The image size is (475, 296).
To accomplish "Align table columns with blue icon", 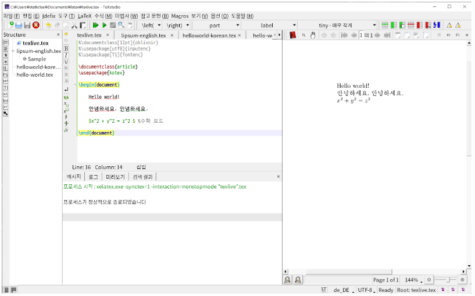I will tap(437, 25).
